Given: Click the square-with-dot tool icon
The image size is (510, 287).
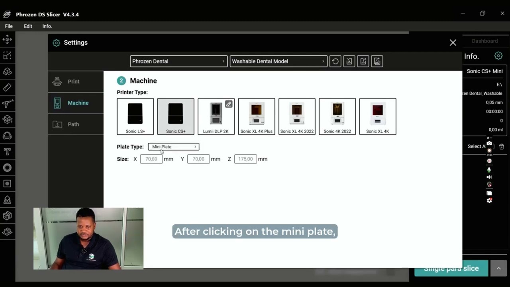Looking at the screenshot, I should [x=7, y=183].
